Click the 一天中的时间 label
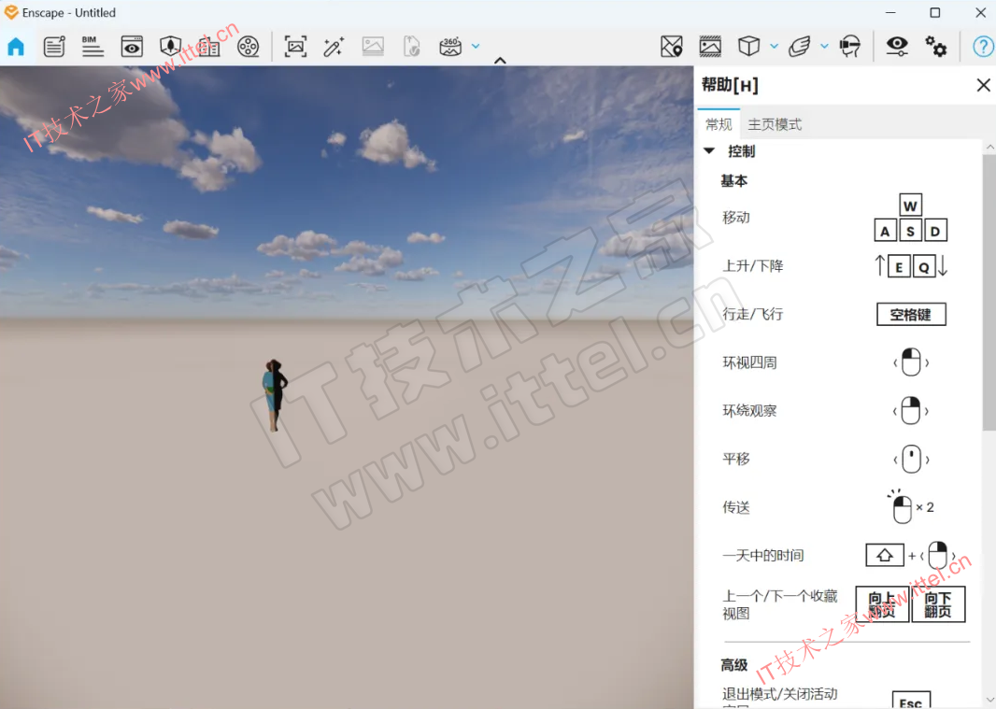 tap(762, 555)
